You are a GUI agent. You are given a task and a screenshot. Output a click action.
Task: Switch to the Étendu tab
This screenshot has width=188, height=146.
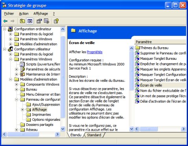click(x=76, y=135)
